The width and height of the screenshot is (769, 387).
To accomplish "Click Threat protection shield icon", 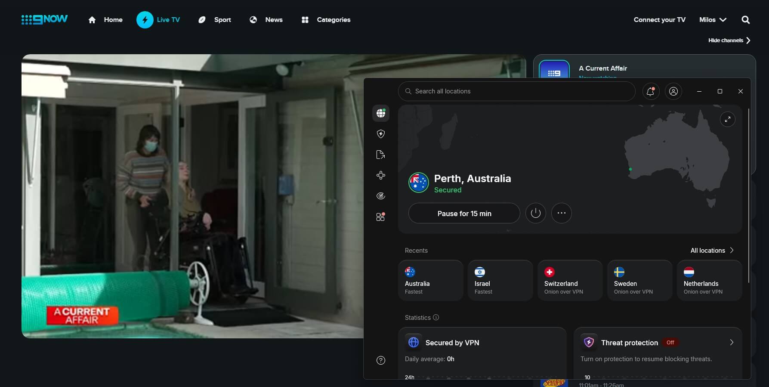I will point(589,342).
